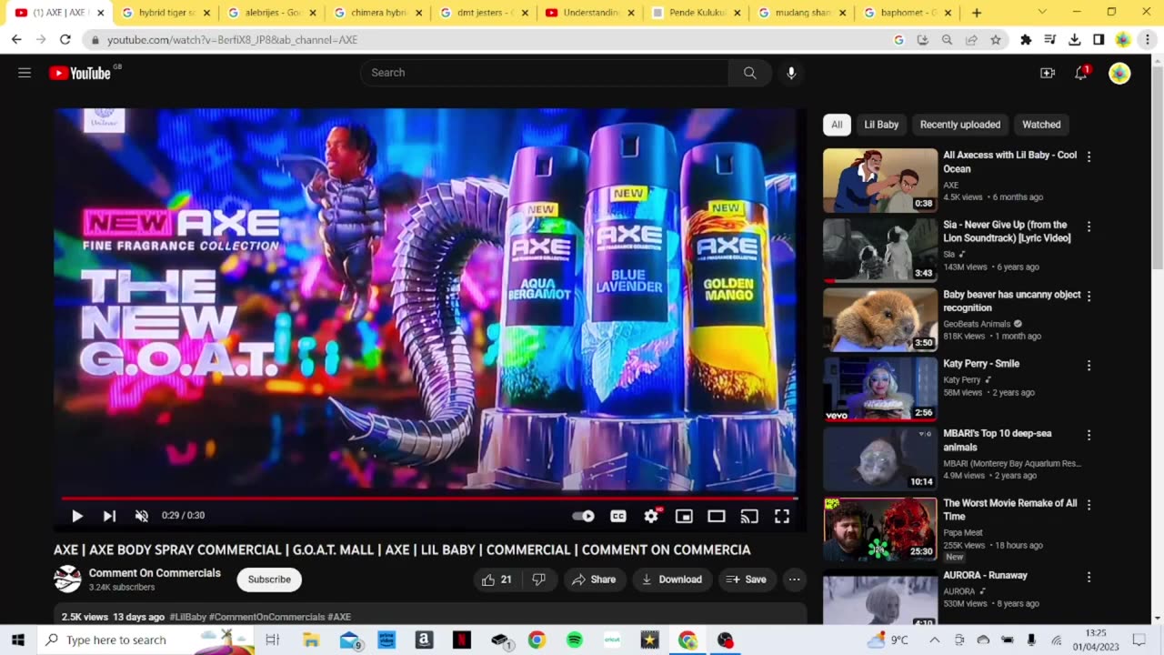The width and height of the screenshot is (1164, 655).
Task: Open options for Worst Movie Remake video
Action: tap(1089, 505)
